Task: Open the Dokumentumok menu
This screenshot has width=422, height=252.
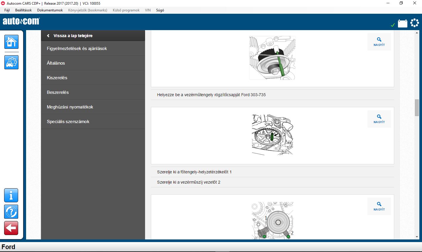Action: (50, 10)
